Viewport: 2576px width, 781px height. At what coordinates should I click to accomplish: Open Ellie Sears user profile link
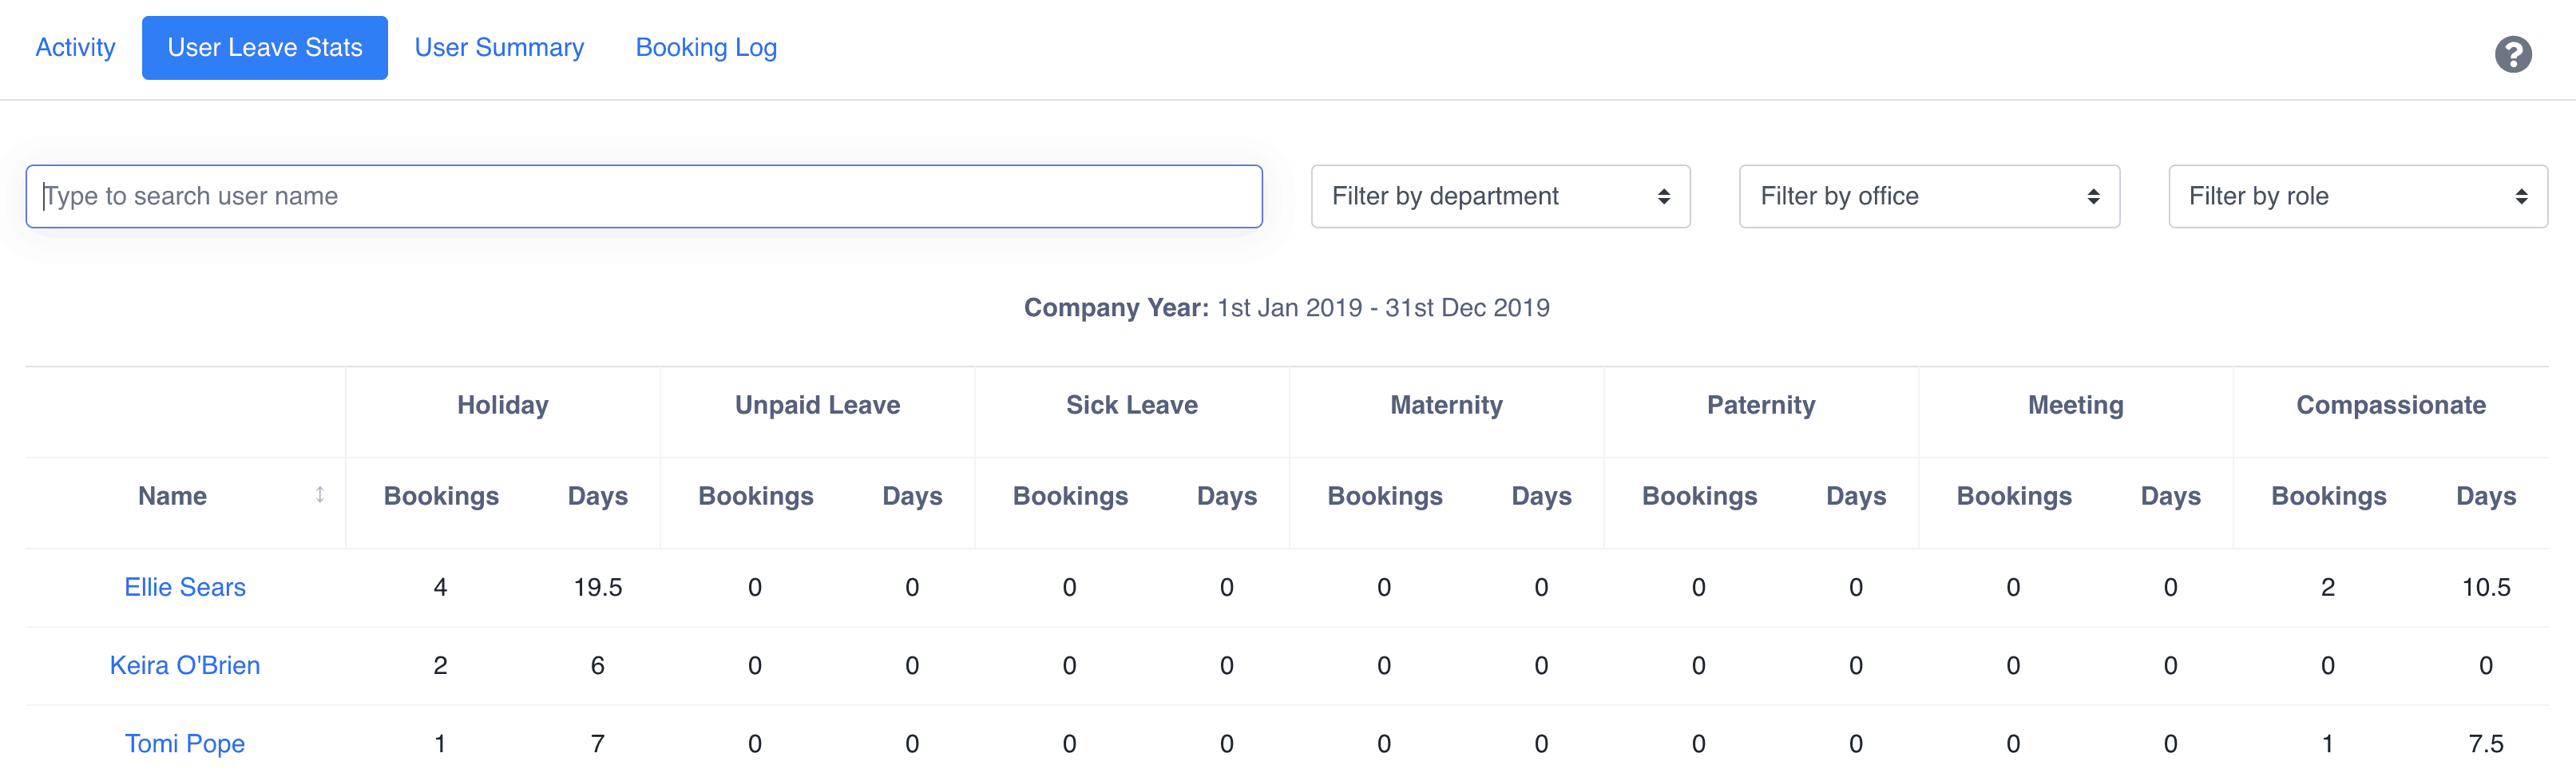pyautogui.click(x=185, y=587)
